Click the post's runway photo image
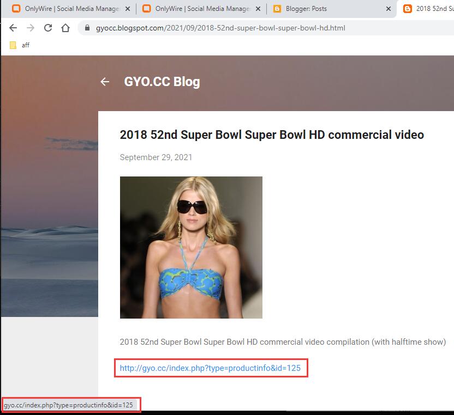 pyautogui.click(x=191, y=247)
